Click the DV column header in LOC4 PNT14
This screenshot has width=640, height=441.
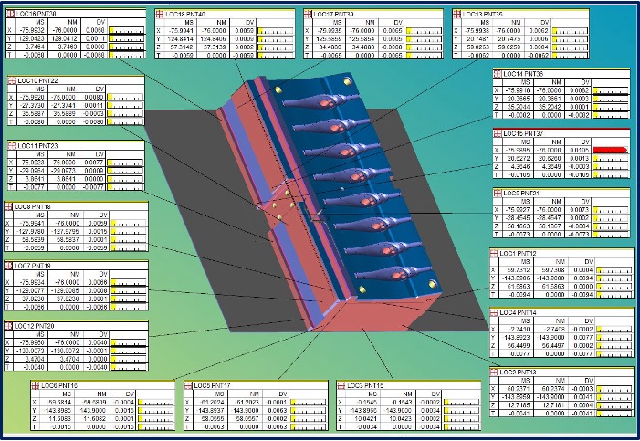pyautogui.click(x=589, y=321)
